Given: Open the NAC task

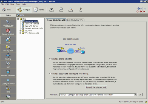Looking at the screenshot, I should click(x=8, y=89).
